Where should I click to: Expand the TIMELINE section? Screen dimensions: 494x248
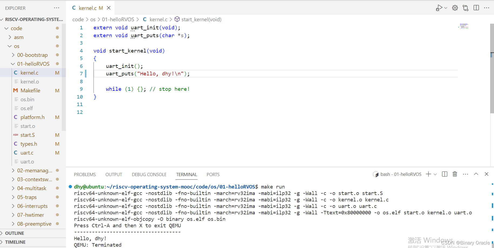pyautogui.click(x=33, y=242)
